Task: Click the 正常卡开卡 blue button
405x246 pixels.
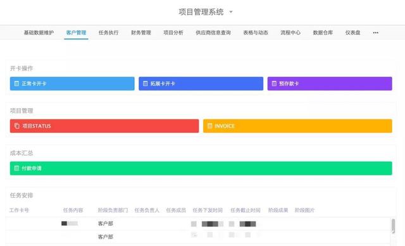Action: [x=72, y=83]
